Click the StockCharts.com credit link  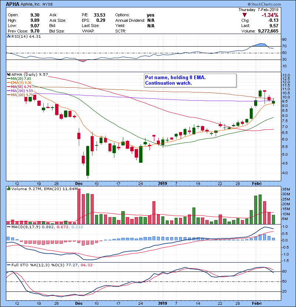(x=264, y=4)
